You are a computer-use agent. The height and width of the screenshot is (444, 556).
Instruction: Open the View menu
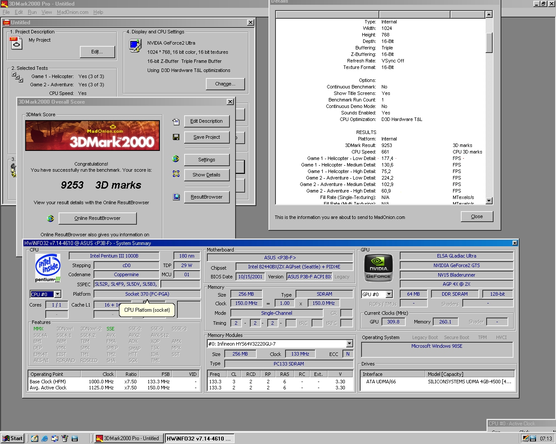point(46,12)
